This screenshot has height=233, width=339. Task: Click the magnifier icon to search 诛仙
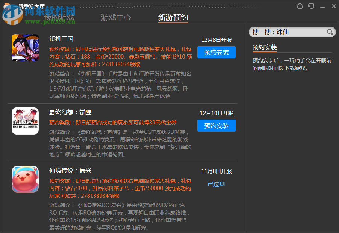click(x=330, y=32)
